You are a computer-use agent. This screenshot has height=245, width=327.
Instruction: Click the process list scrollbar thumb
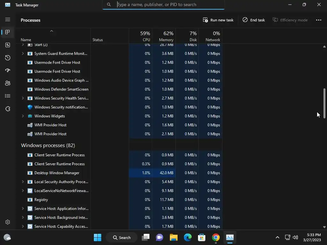[x=324, y=104]
